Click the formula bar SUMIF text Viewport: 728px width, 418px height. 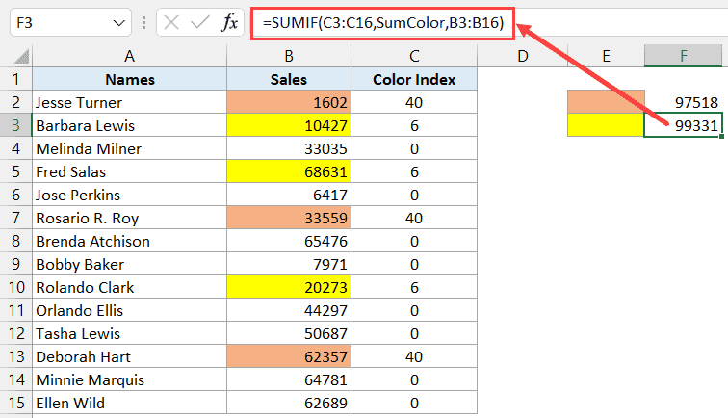pyautogui.click(x=383, y=23)
